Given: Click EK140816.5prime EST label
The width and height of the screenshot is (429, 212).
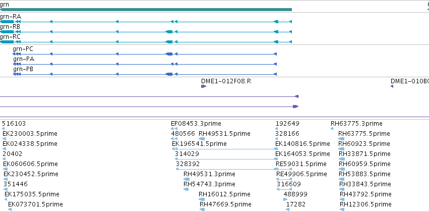Looking at the screenshot, I should click(303, 144).
